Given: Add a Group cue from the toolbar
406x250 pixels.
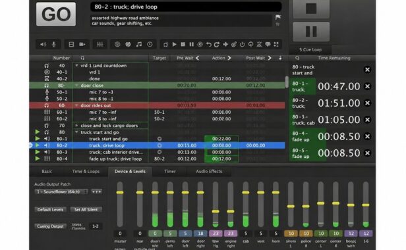Looking at the screenshot, I should point(165,45).
